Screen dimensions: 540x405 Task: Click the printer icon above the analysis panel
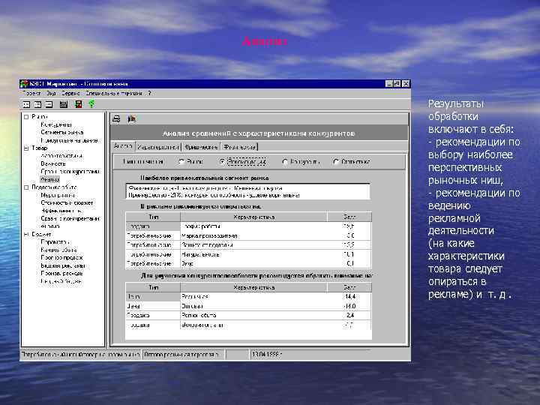(x=117, y=118)
